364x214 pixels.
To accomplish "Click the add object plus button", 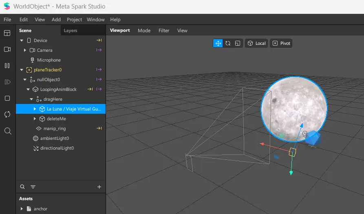I will (x=99, y=187).
